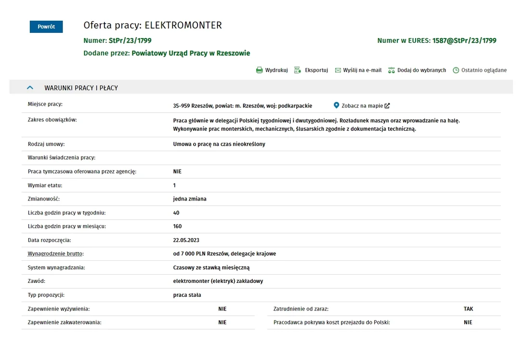Click the EURES number 1587@StPr/23/1799

point(464,40)
